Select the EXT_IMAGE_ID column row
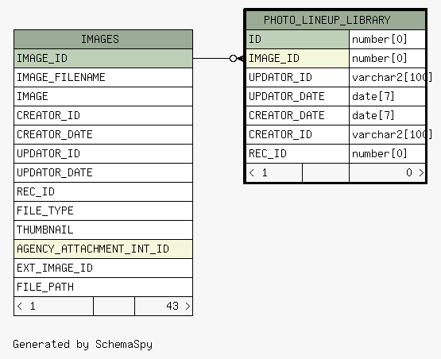 click(x=103, y=268)
